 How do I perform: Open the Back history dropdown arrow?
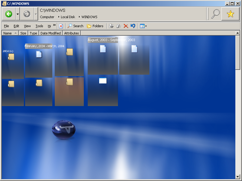[x=18, y=14]
